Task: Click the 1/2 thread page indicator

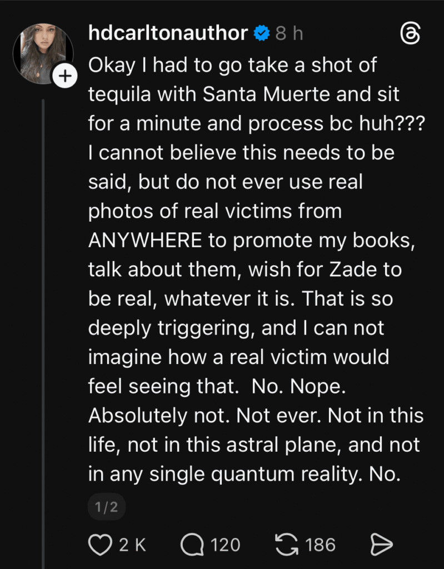Action: coord(106,507)
